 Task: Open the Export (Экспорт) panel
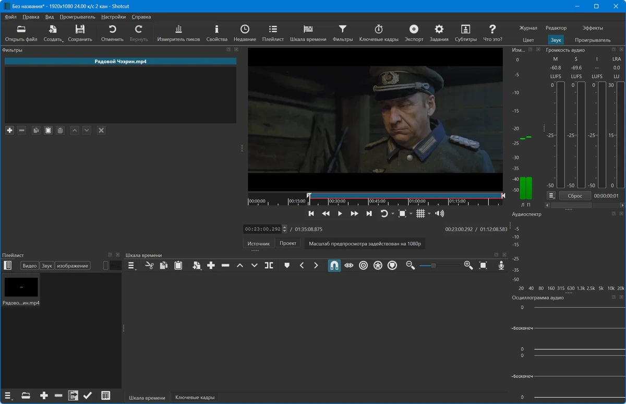(414, 33)
